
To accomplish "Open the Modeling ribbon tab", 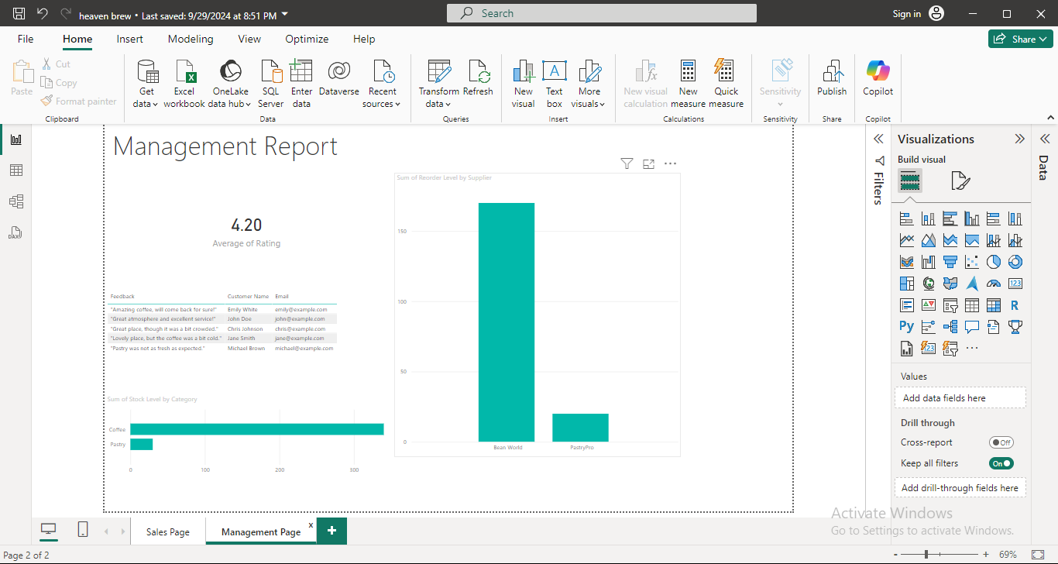I will 191,39.
